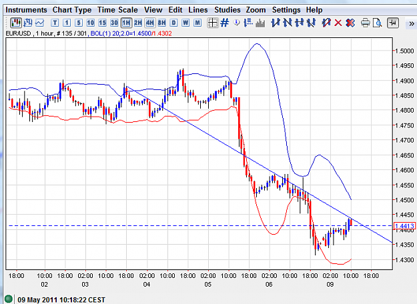Open the View menu
This screenshot has width=417, height=304.
(153, 10)
